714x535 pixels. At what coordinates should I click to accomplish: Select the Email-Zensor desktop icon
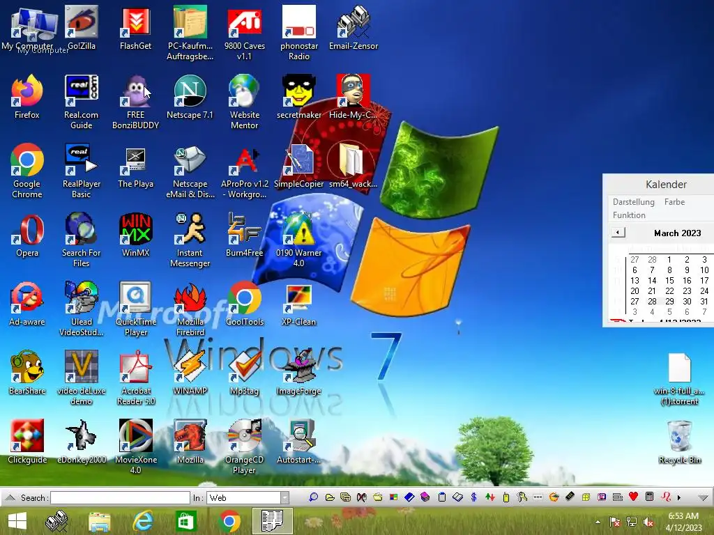(354, 28)
